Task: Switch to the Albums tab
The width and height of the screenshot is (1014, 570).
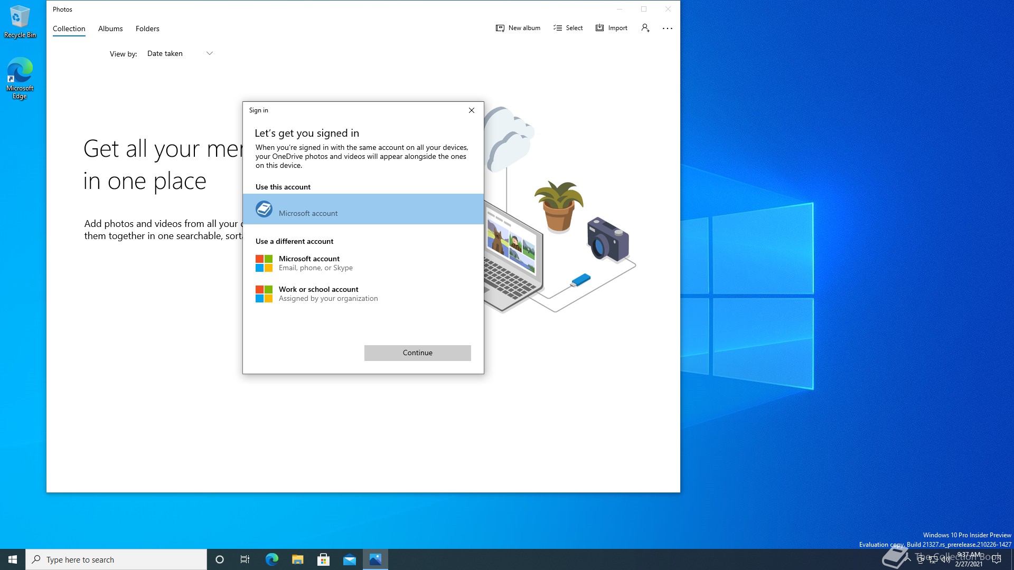Action: point(110,28)
